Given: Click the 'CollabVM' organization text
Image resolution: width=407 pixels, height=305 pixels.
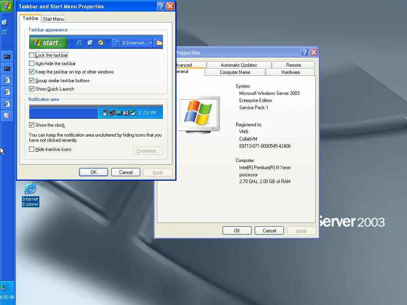Looking at the screenshot, I should [248, 139].
